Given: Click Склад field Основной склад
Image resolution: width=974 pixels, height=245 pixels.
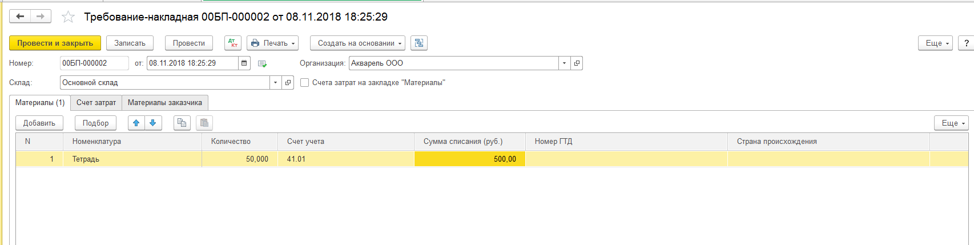Looking at the screenshot, I should [164, 83].
